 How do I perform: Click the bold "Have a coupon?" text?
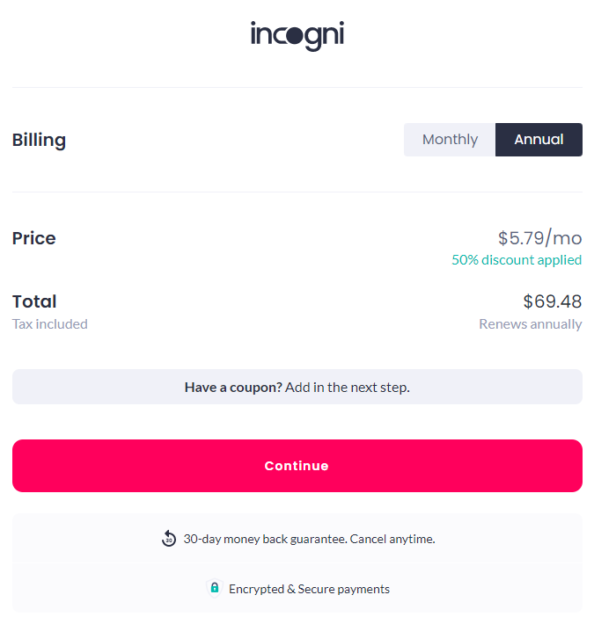coord(233,387)
